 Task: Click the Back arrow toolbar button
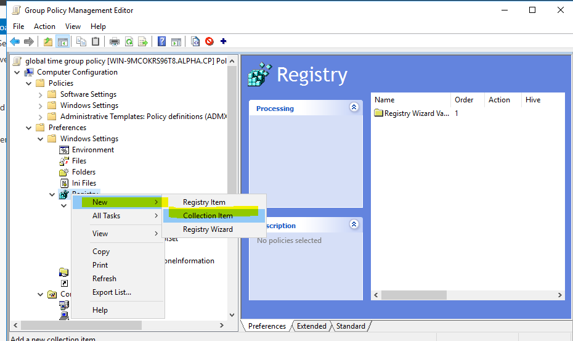(15, 41)
